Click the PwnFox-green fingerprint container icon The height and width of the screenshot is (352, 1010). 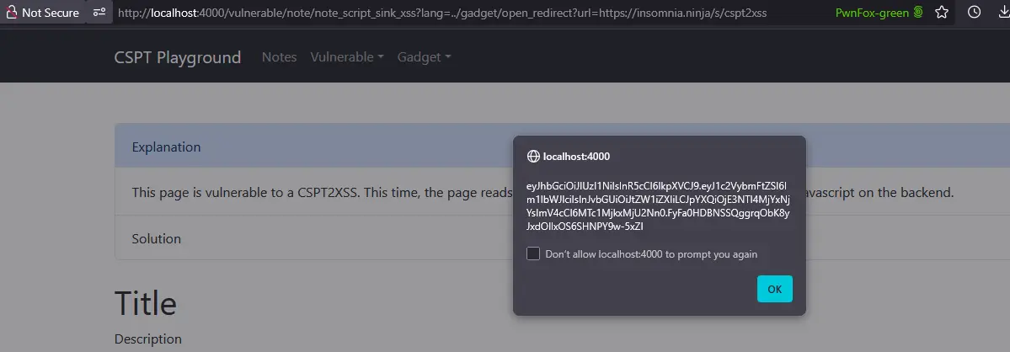pos(918,13)
